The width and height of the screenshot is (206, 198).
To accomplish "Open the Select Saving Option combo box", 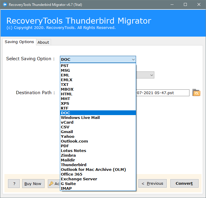I will pyautogui.click(x=98, y=59).
